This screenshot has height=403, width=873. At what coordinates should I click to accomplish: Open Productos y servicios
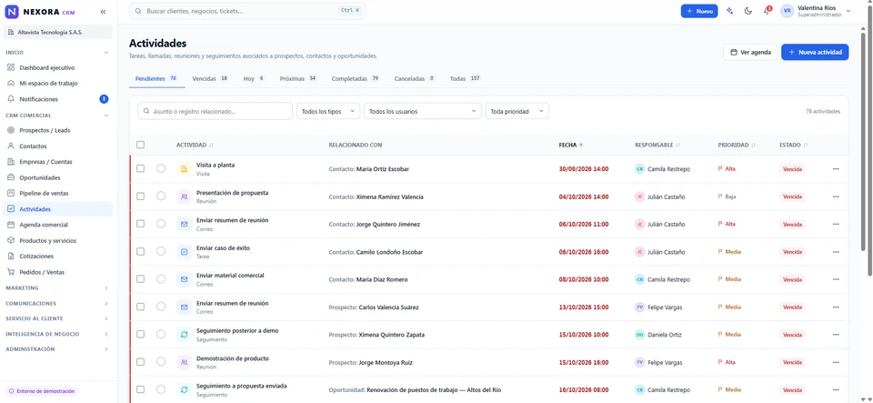(58, 240)
